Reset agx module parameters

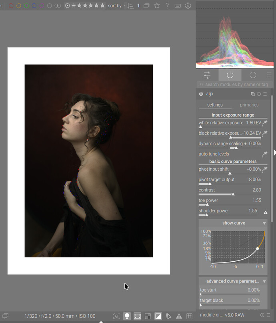(259, 94)
